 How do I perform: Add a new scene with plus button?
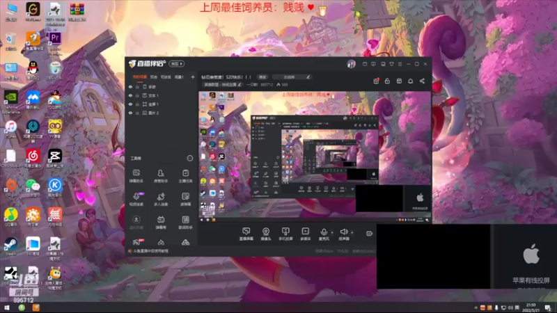(193, 77)
